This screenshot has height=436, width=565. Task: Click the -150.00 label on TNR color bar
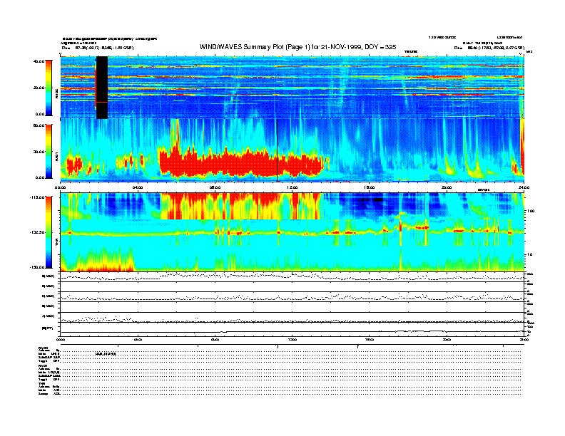[38, 267]
